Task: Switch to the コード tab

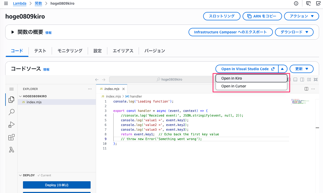Action: [17, 51]
